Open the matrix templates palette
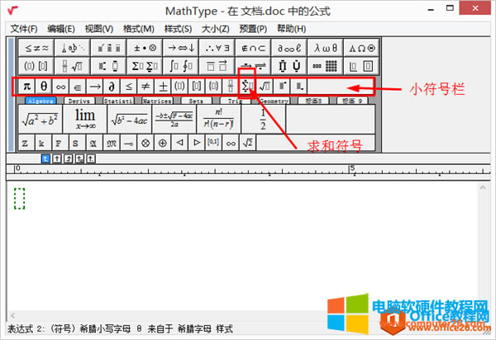Image resolution: width=496 pixels, height=340 pixels. click(x=325, y=66)
